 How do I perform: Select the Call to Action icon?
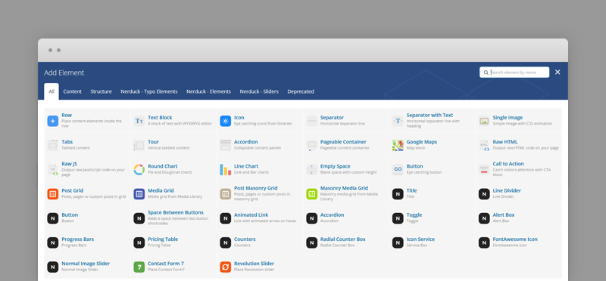[484, 170]
